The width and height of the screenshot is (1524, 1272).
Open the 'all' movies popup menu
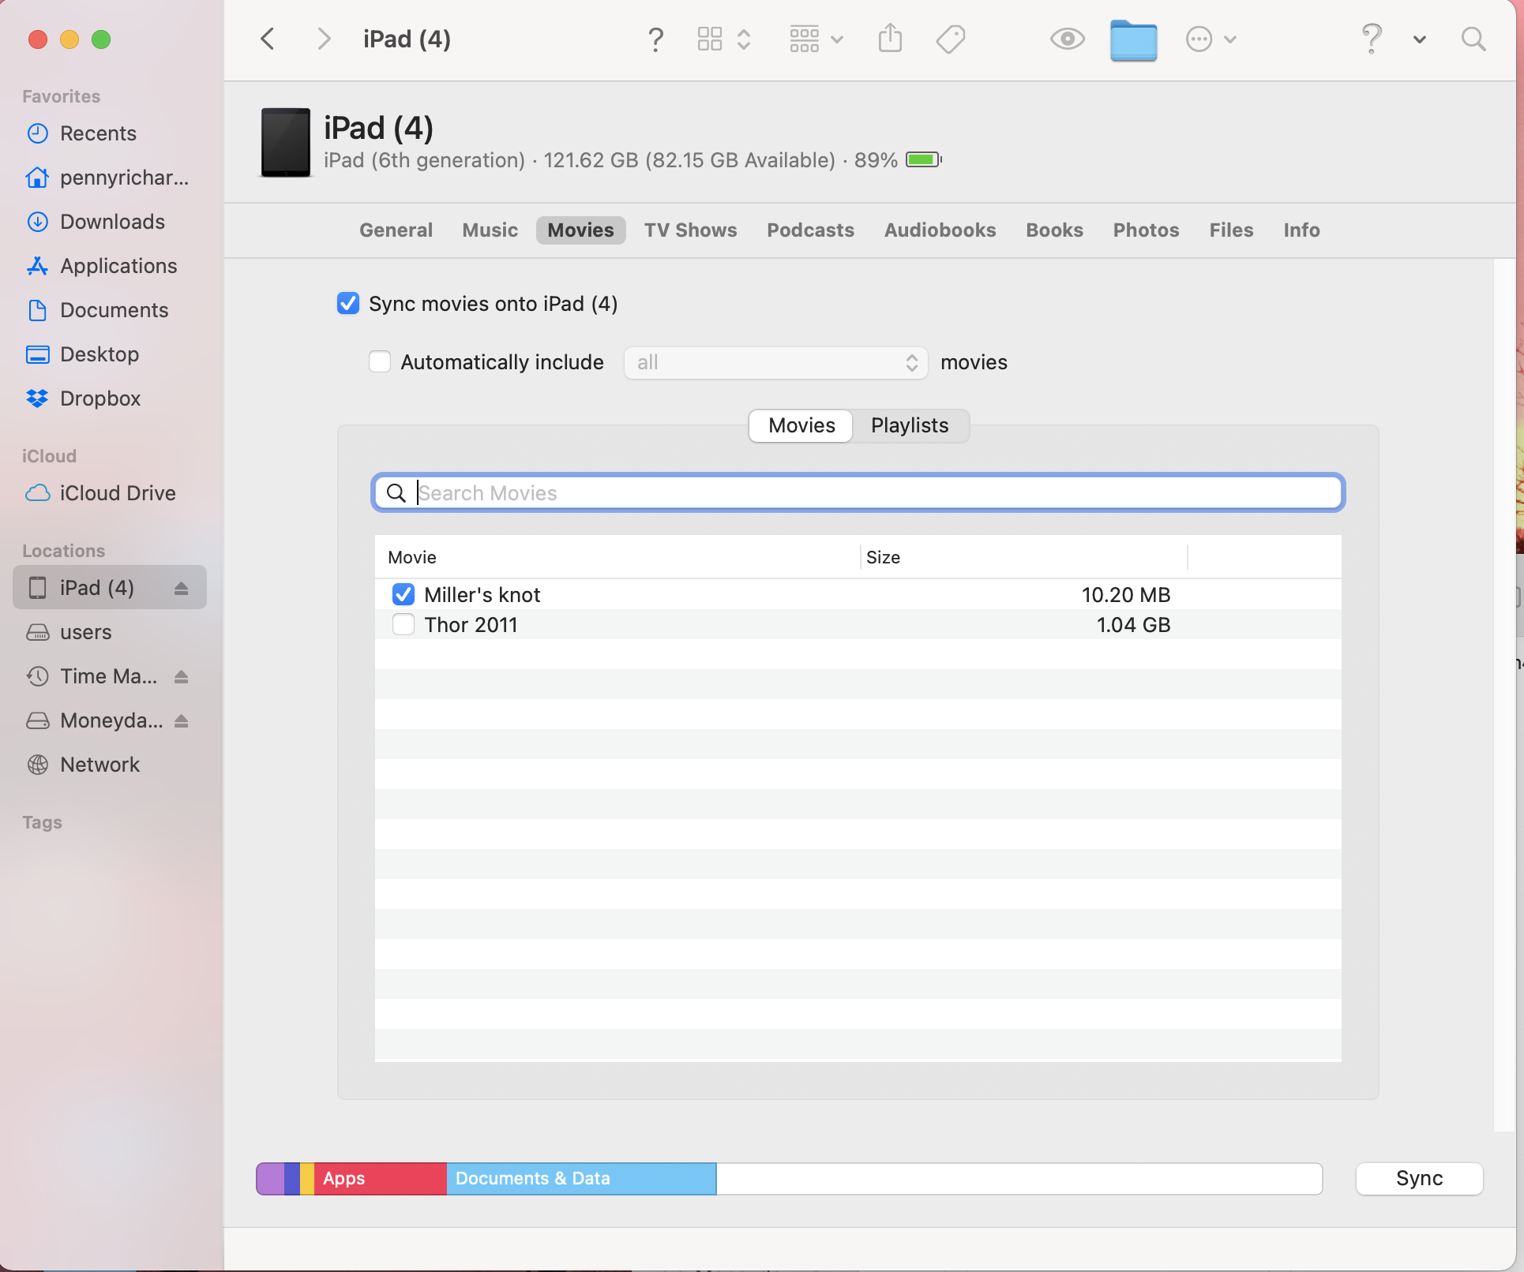pos(775,363)
